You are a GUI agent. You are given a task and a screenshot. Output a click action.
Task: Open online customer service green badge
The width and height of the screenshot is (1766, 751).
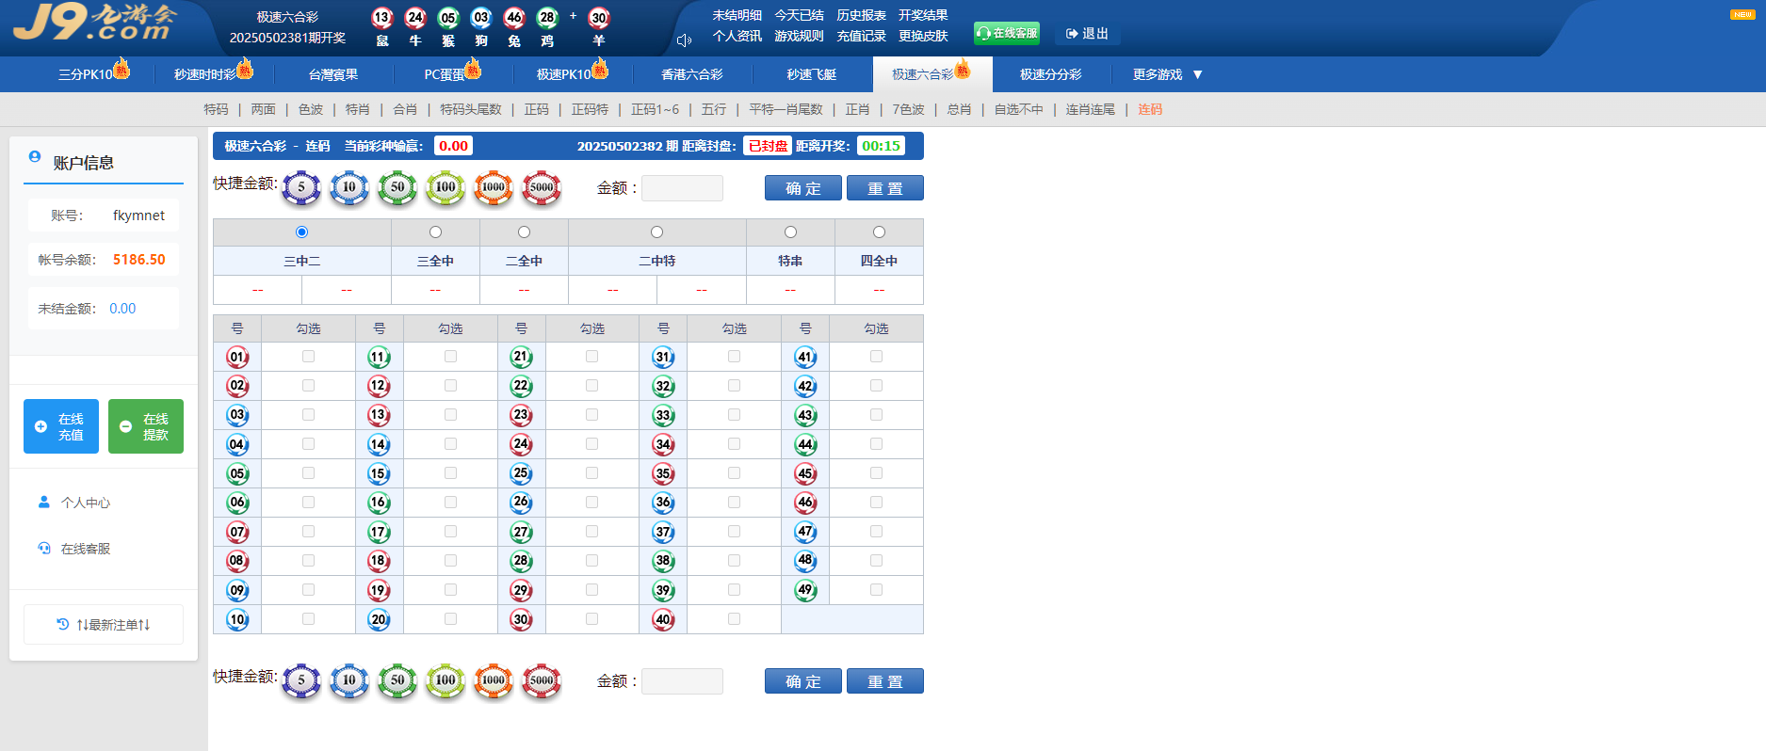[x=1007, y=33]
